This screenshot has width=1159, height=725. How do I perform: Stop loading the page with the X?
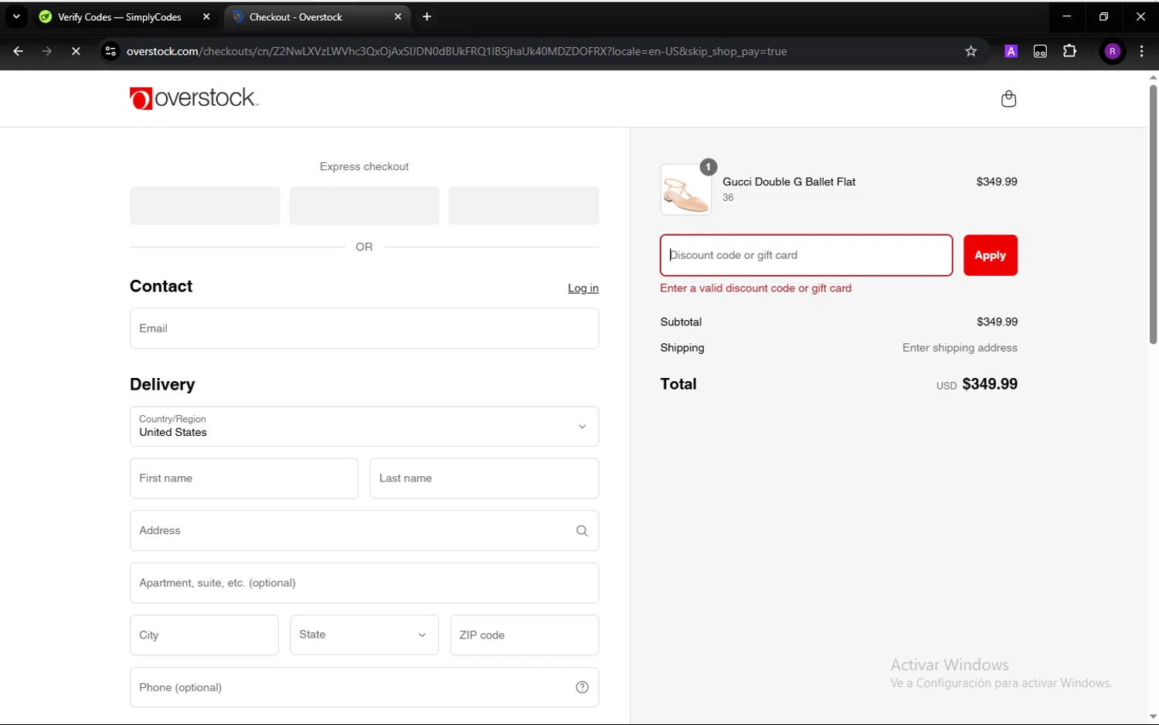(x=76, y=52)
